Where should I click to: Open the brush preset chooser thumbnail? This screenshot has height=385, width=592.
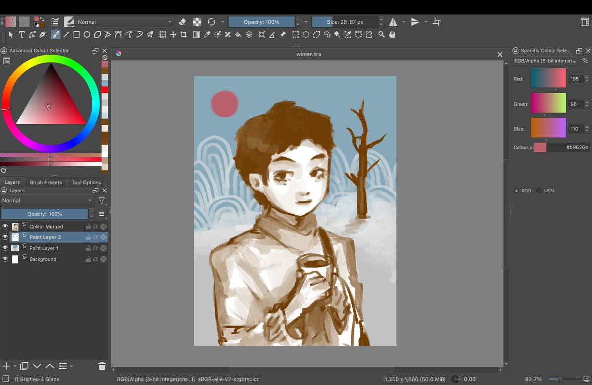click(69, 22)
